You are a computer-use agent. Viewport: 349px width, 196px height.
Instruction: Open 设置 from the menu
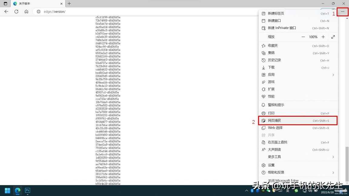(271, 165)
